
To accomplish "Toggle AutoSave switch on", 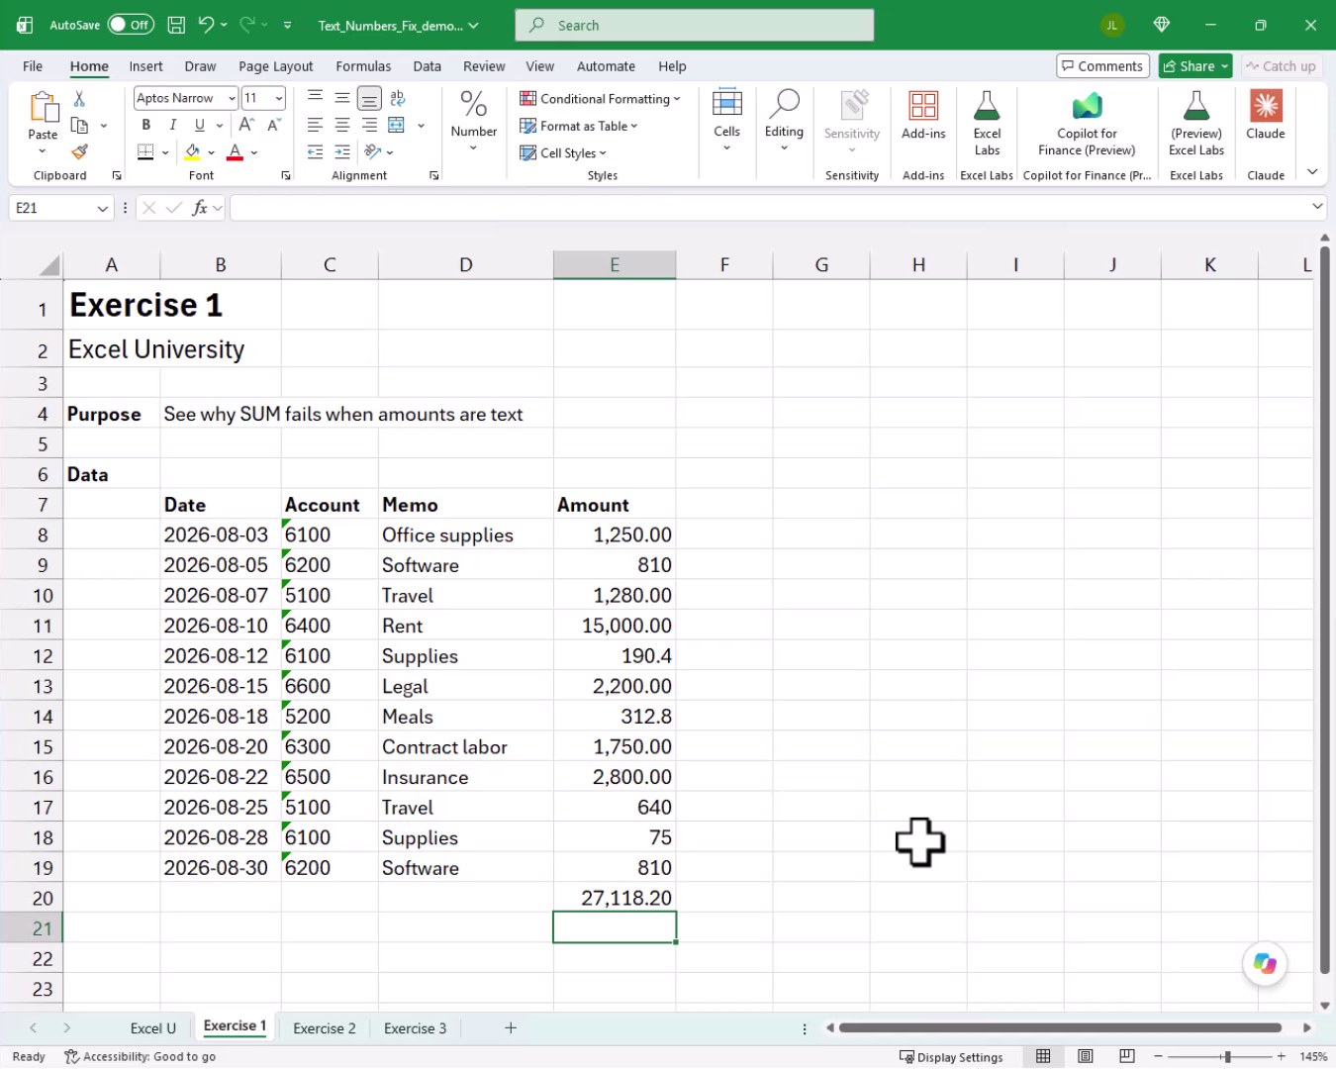I will click(131, 25).
